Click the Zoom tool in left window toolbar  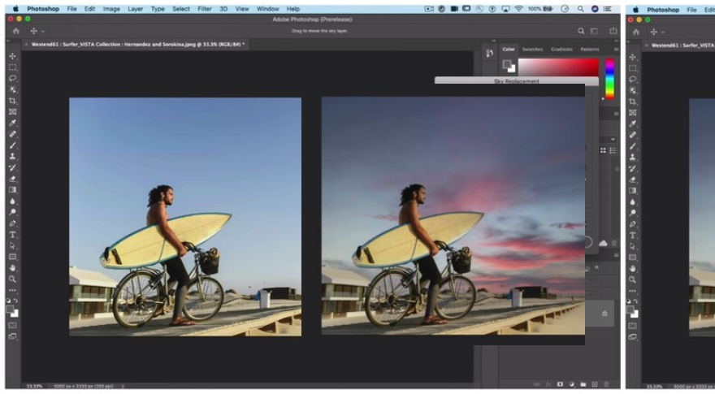coord(12,279)
